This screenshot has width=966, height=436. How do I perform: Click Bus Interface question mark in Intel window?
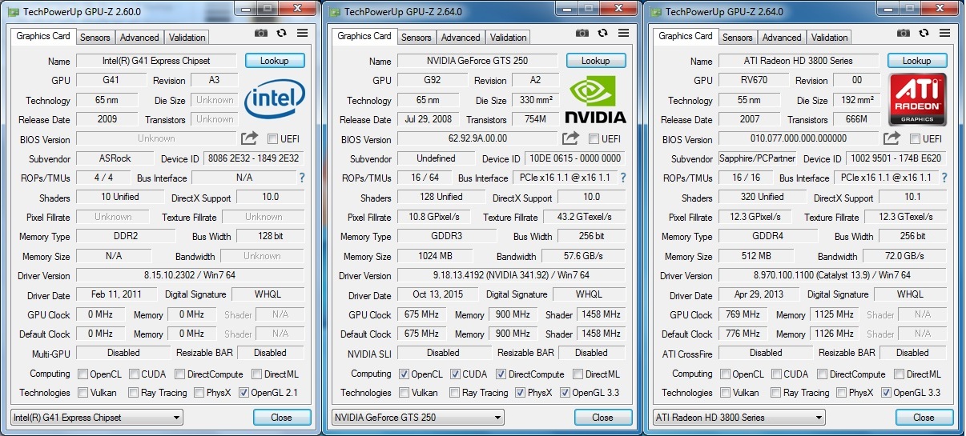[x=301, y=178]
